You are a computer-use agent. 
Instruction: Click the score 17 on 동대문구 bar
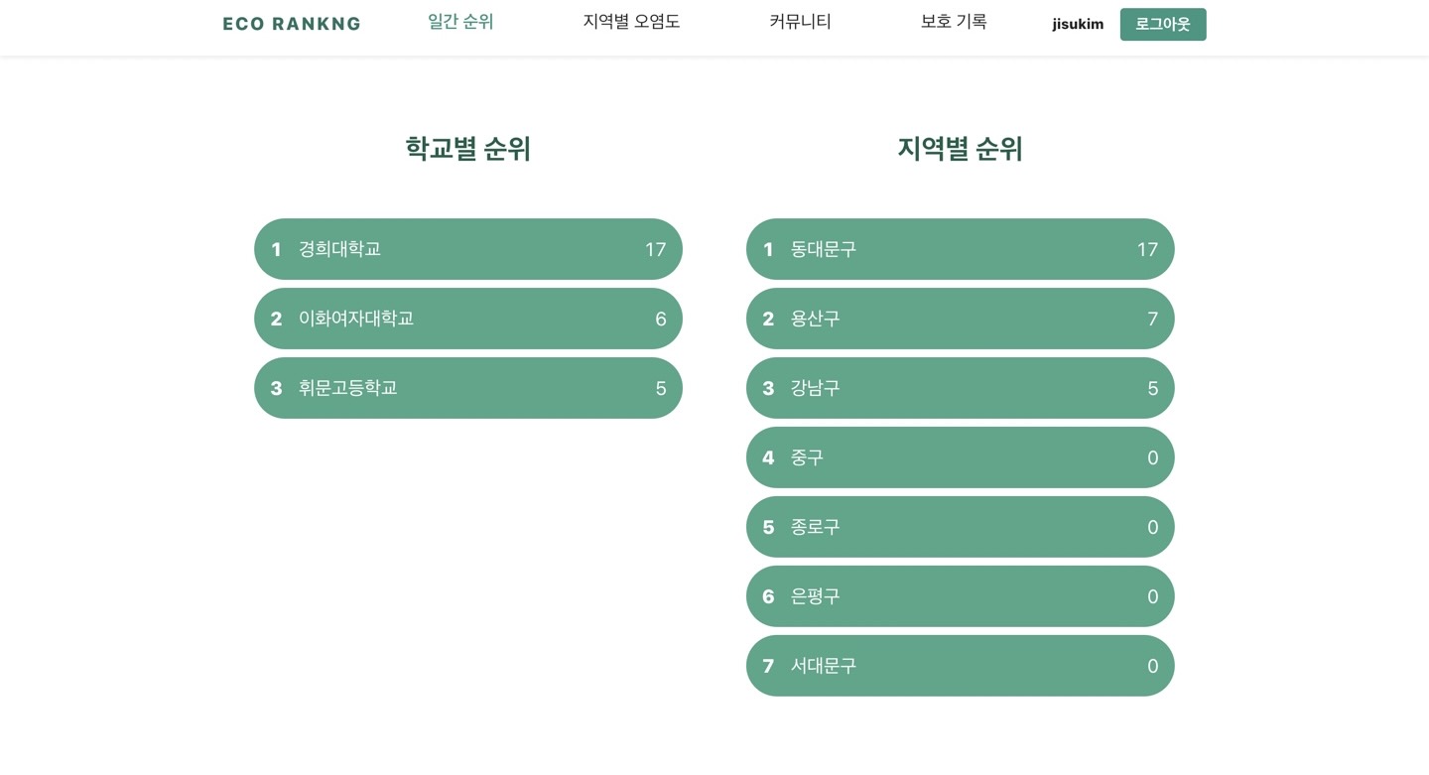[x=1147, y=249]
